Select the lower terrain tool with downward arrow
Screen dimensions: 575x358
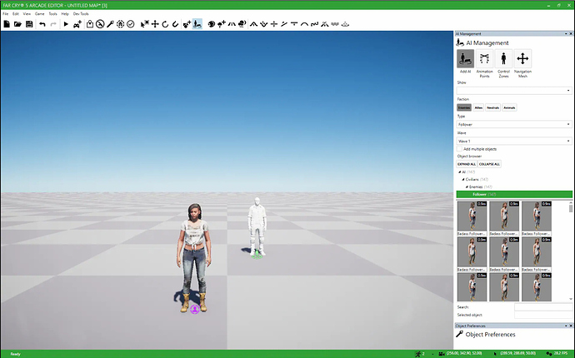(263, 24)
